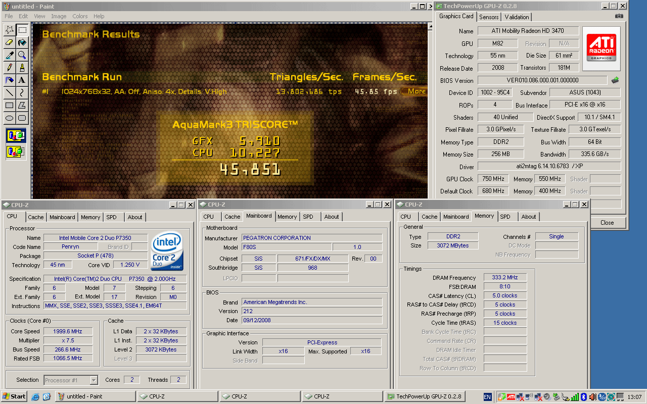Screen dimensions: 647x404
Task: Choose the straight Line tool in Paint
Action: (x=9, y=93)
